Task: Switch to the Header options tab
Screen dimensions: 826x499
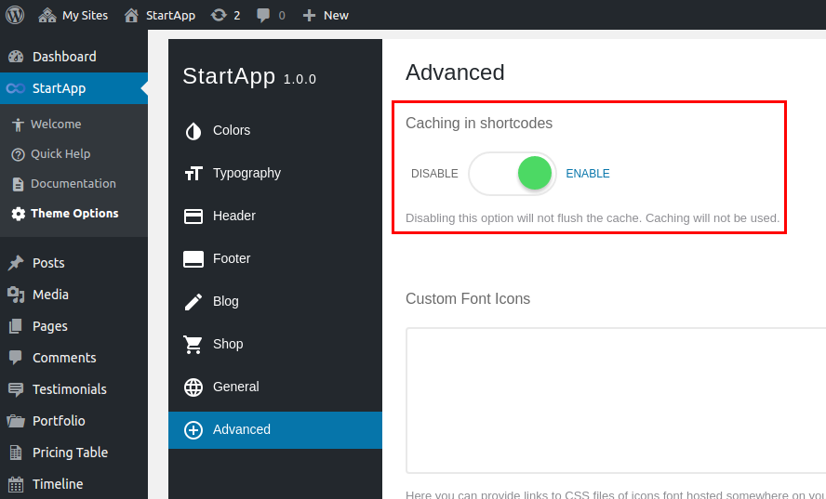Action: point(275,216)
